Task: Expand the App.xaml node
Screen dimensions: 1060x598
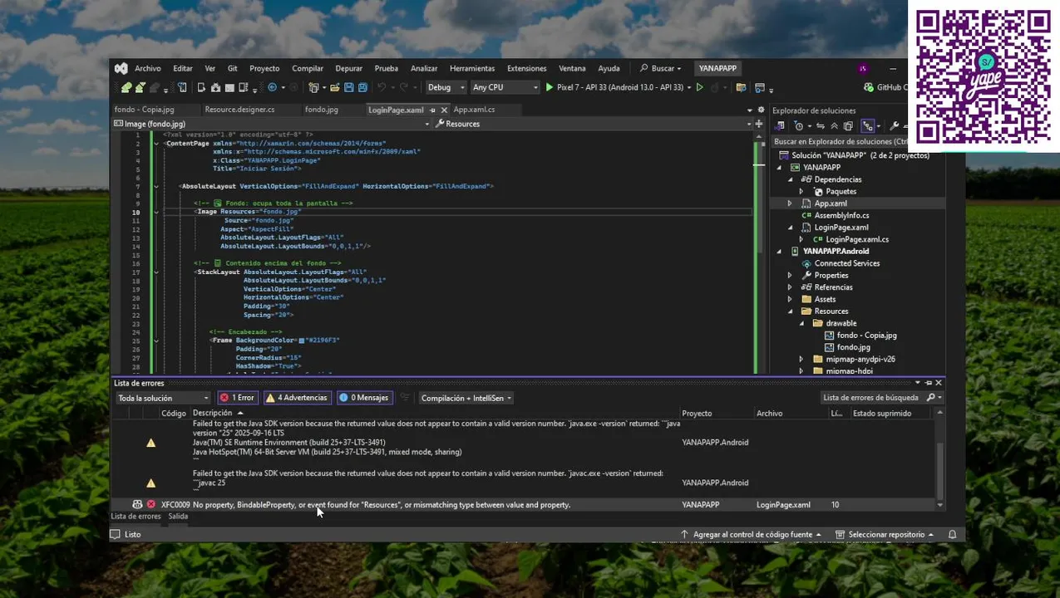Action: 790,203
